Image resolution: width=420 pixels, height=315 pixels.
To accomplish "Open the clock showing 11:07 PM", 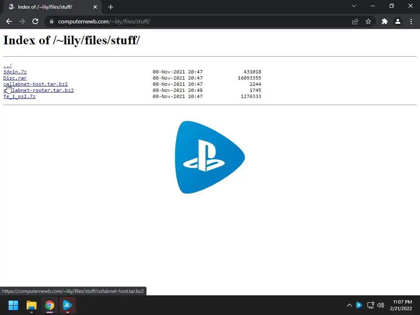I will pyautogui.click(x=401, y=305).
